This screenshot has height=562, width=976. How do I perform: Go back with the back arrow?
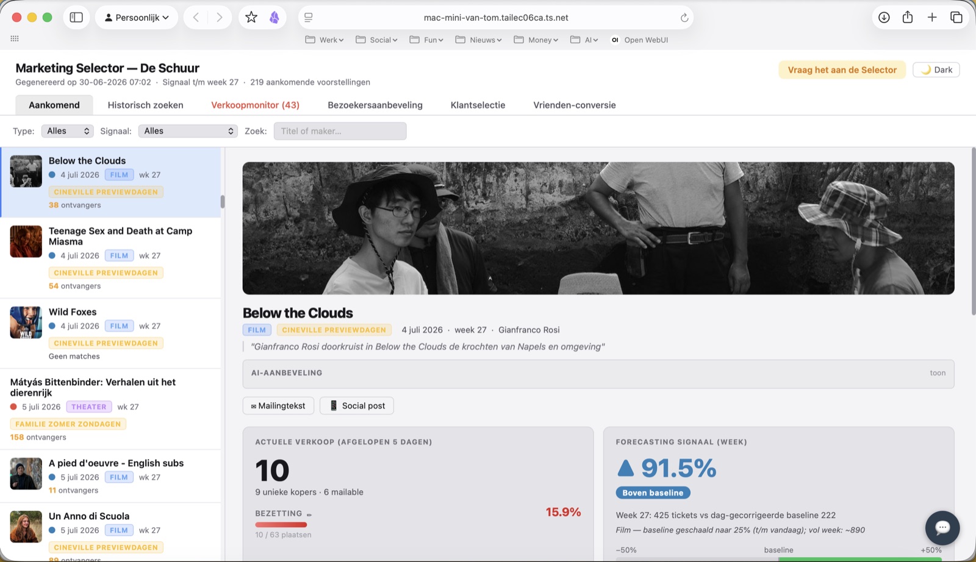pos(196,17)
